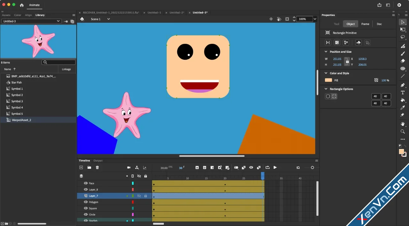Open Timeline panel options menu
Image resolution: width=409 pixels, height=226 pixels.
coord(317,160)
